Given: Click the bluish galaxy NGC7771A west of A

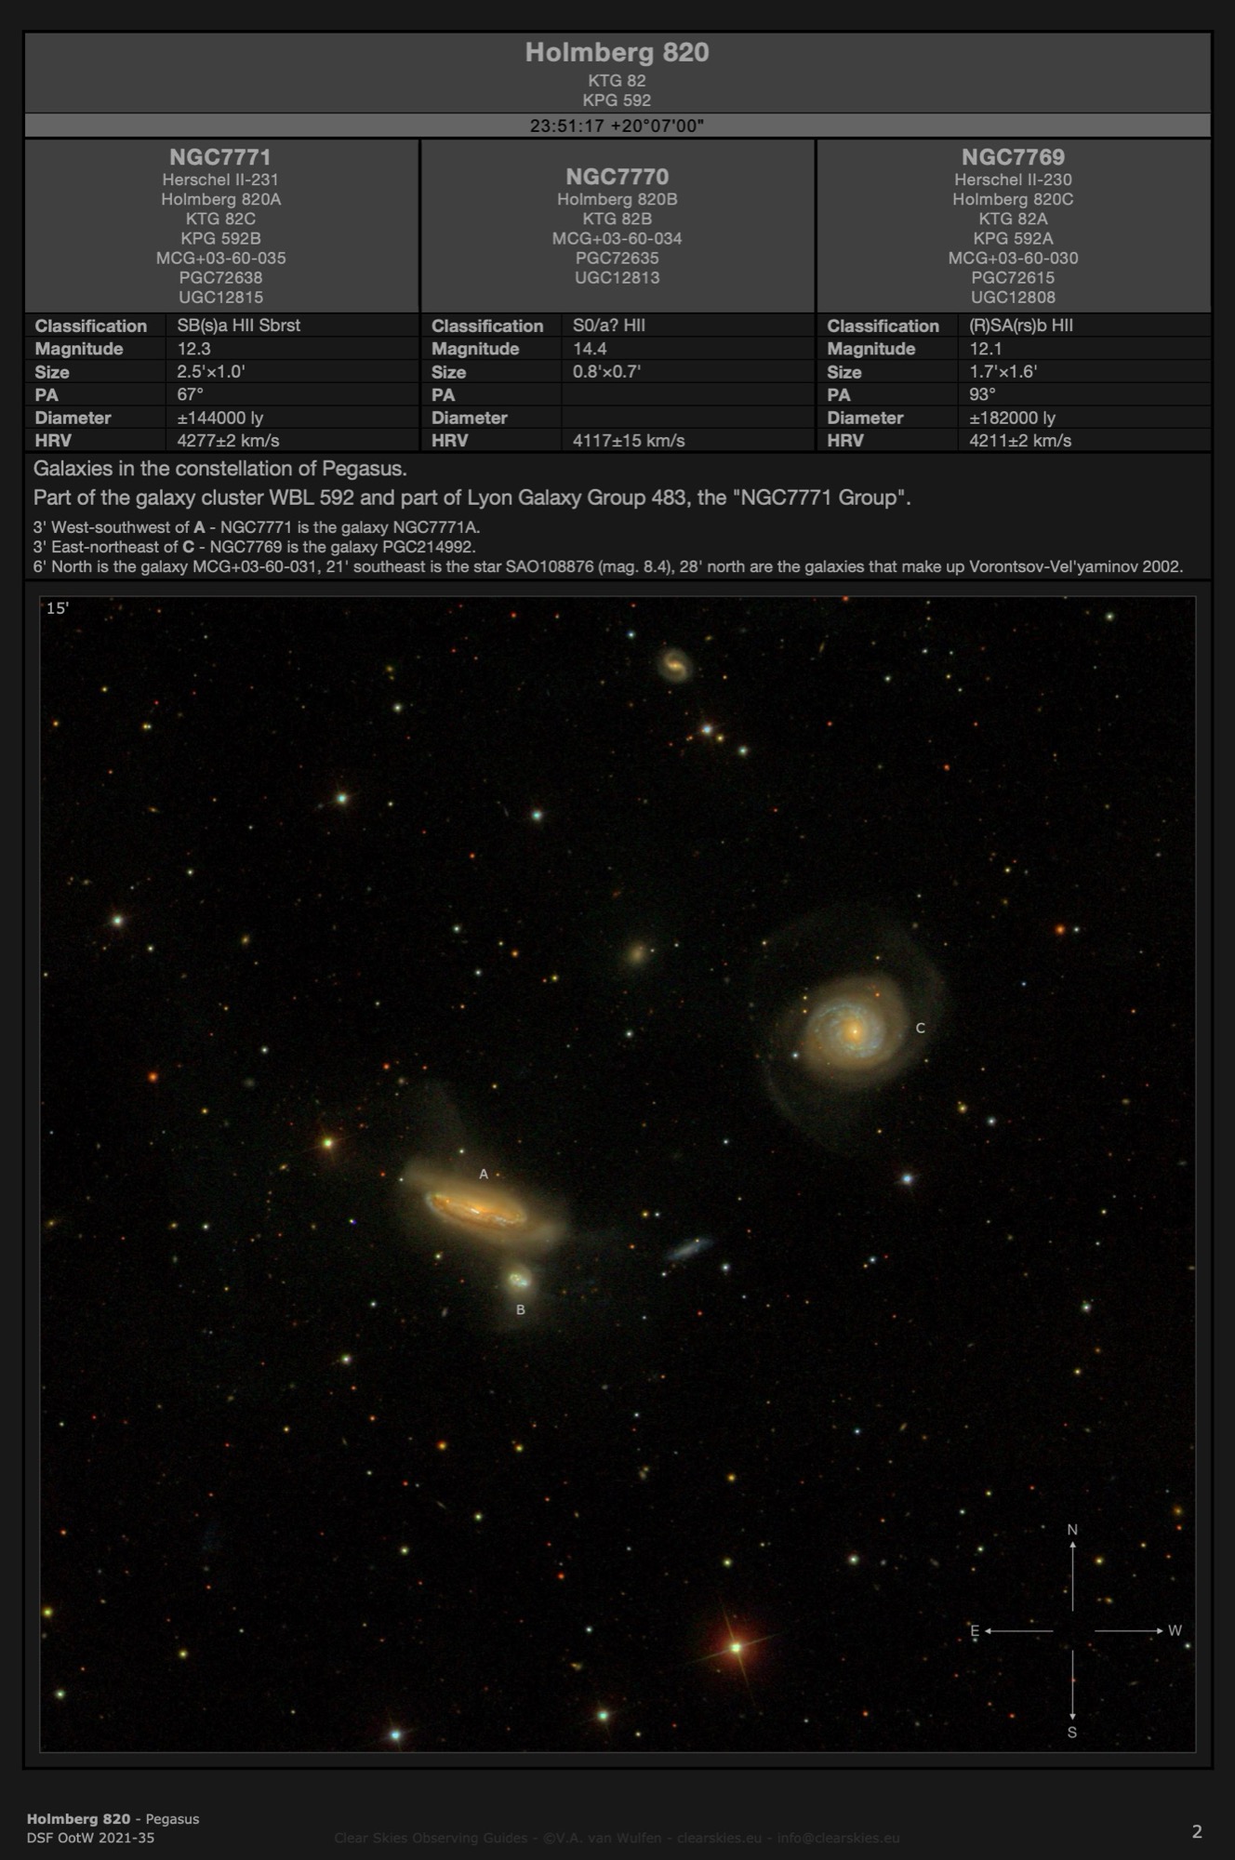Looking at the screenshot, I should [689, 1248].
